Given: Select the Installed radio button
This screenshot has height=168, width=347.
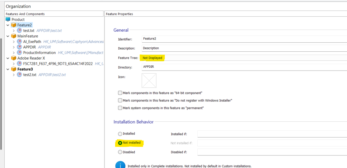Looking at the screenshot, I should pos(120,134).
